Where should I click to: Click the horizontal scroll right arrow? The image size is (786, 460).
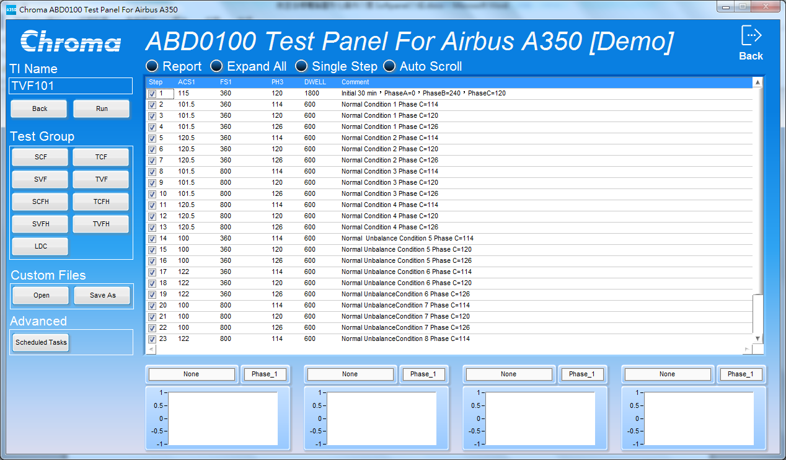point(747,350)
